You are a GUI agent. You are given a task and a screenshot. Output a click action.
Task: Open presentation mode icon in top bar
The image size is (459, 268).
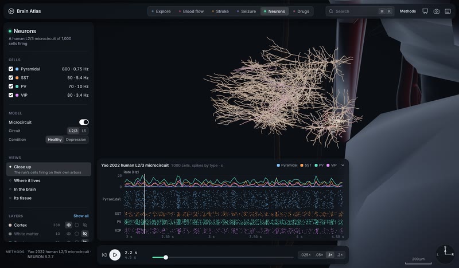click(x=425, y=11)
